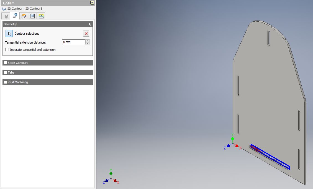Enable the Rest Machining option
This screenshot has width=313, height=189.
(6, 82)
